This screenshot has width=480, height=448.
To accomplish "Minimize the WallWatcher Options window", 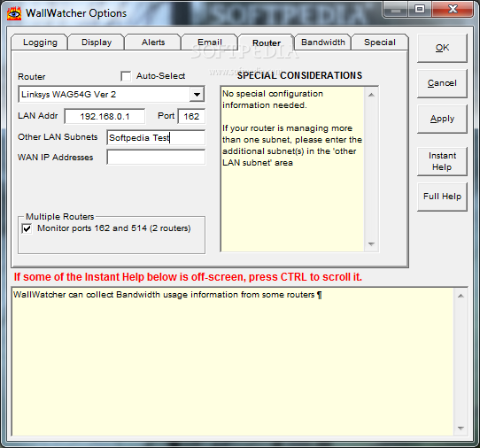I will [x=395, y=10].
